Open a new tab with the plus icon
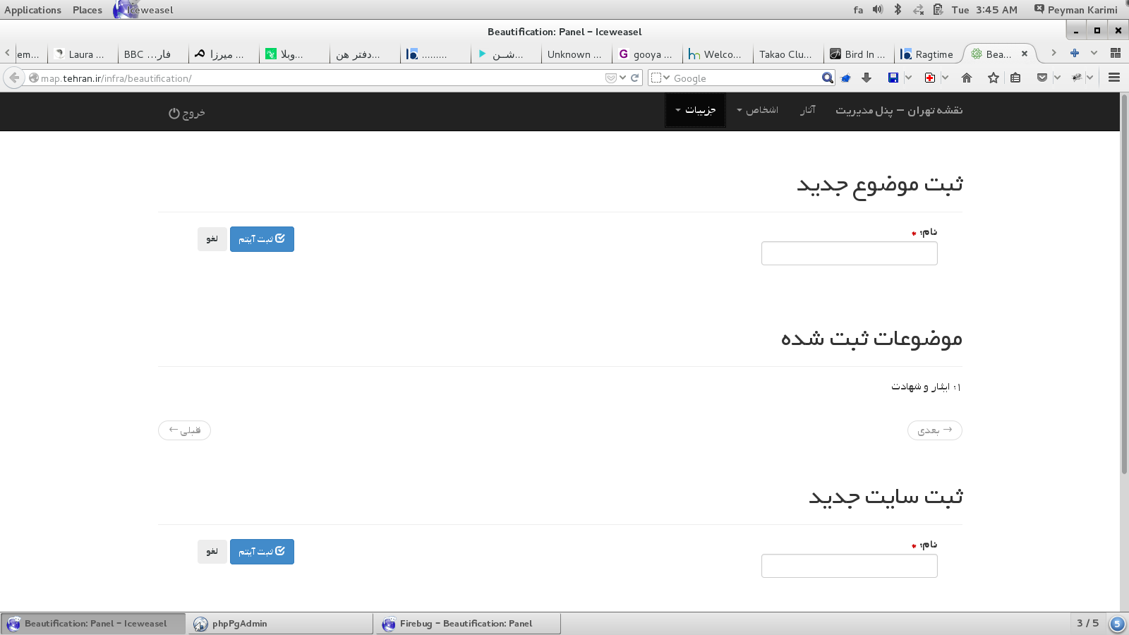This screenshot has height=635, width=1129. click(1075, 53)
